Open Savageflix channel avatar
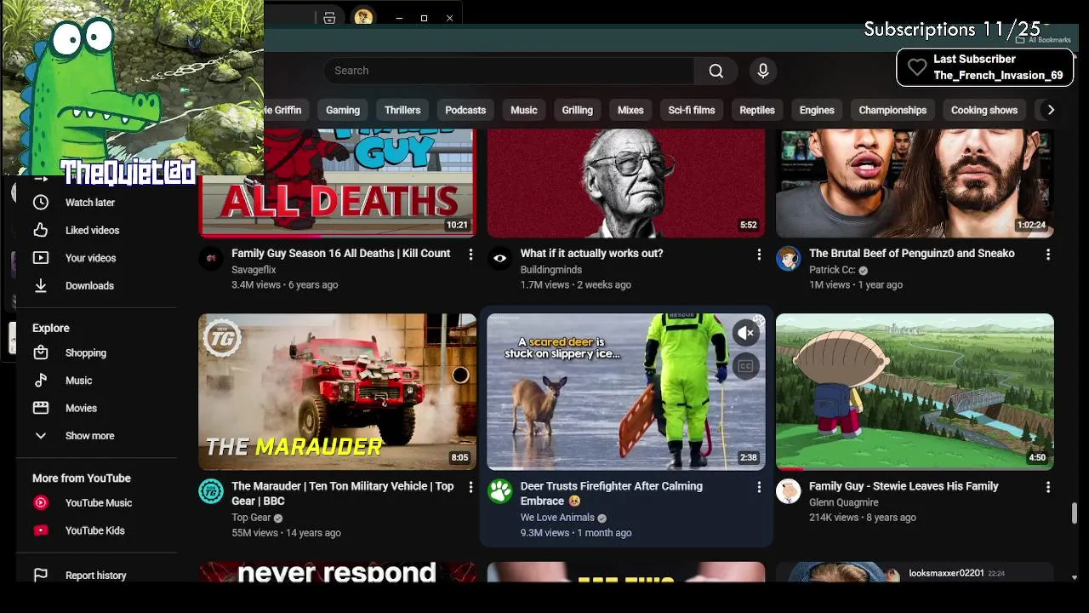This screenshot has width=1089, height=613. [x=211, y=259]
